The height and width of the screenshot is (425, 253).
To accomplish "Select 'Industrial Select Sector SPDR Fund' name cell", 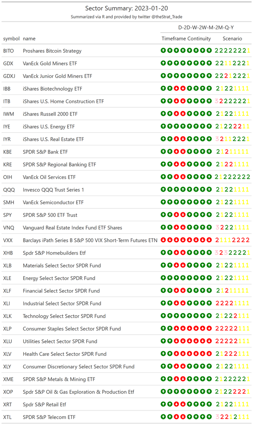I will 62,304.
